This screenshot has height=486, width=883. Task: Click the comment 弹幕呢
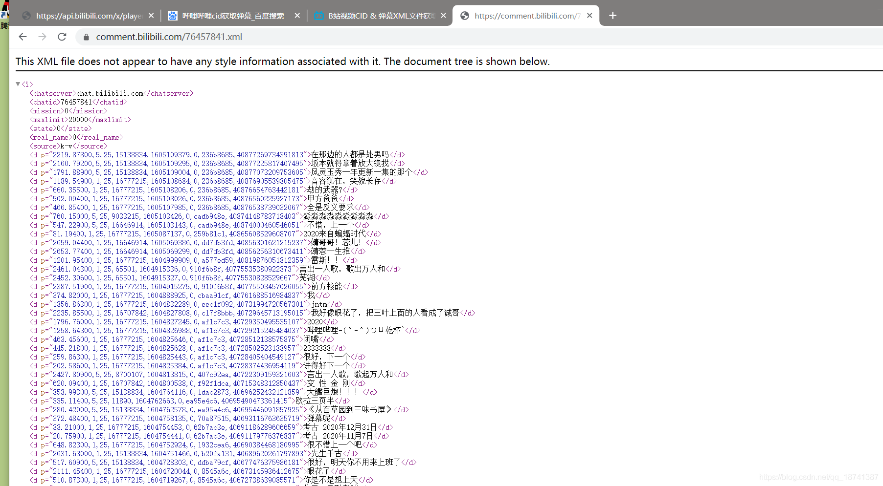point(319,419)
